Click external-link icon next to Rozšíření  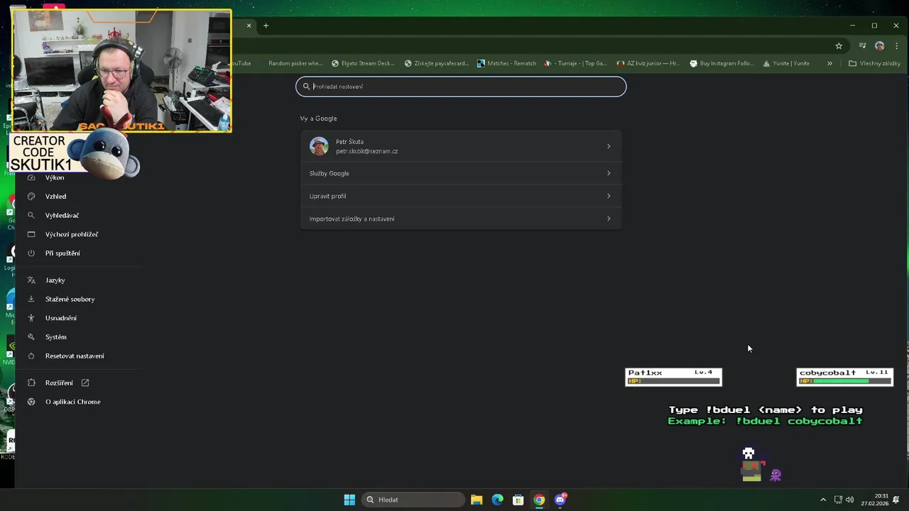click(85, 383)
